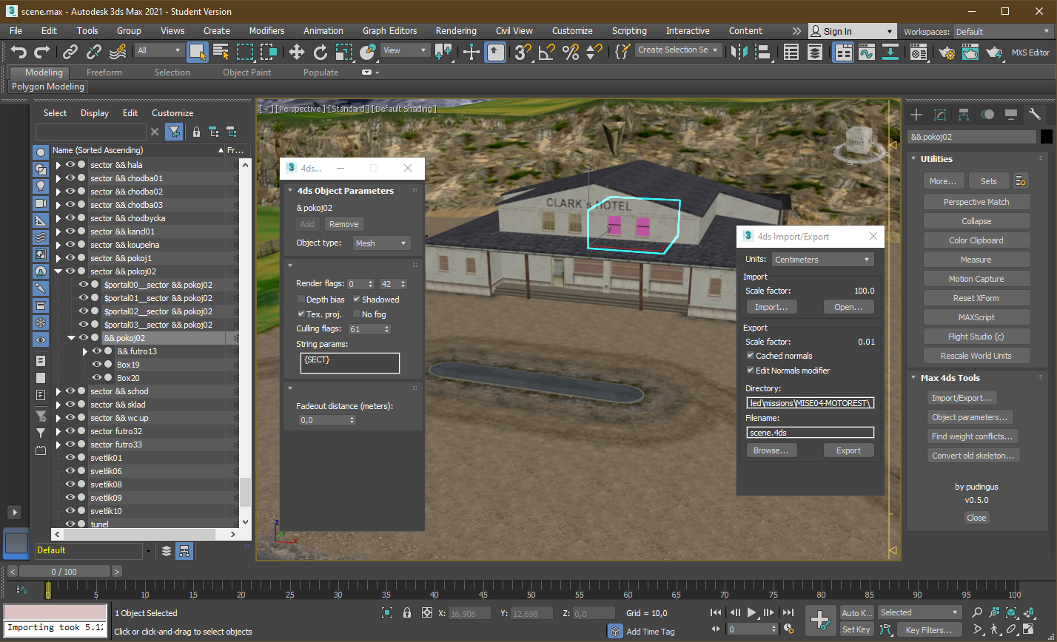Open Units Centimeters dropdown
The width and height of the screenshot is (1057, 642).
(x=823, y=260)
